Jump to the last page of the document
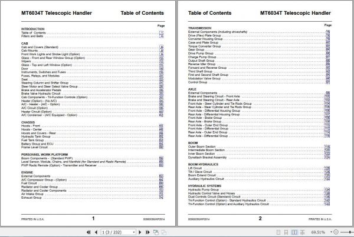Screen dimensions: 354x237 147,232
